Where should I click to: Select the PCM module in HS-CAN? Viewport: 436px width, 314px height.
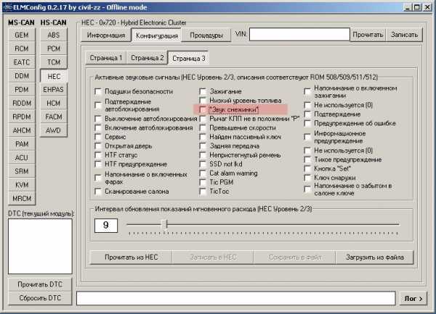click(x=52, y=48)
